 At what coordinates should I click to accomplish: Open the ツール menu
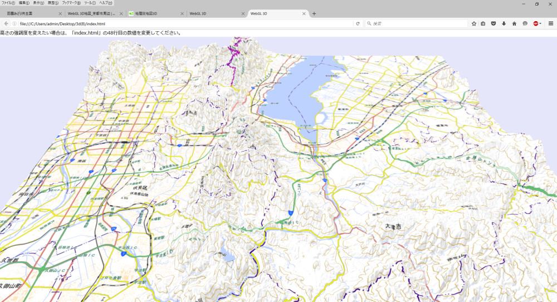(x=90, y=3)
